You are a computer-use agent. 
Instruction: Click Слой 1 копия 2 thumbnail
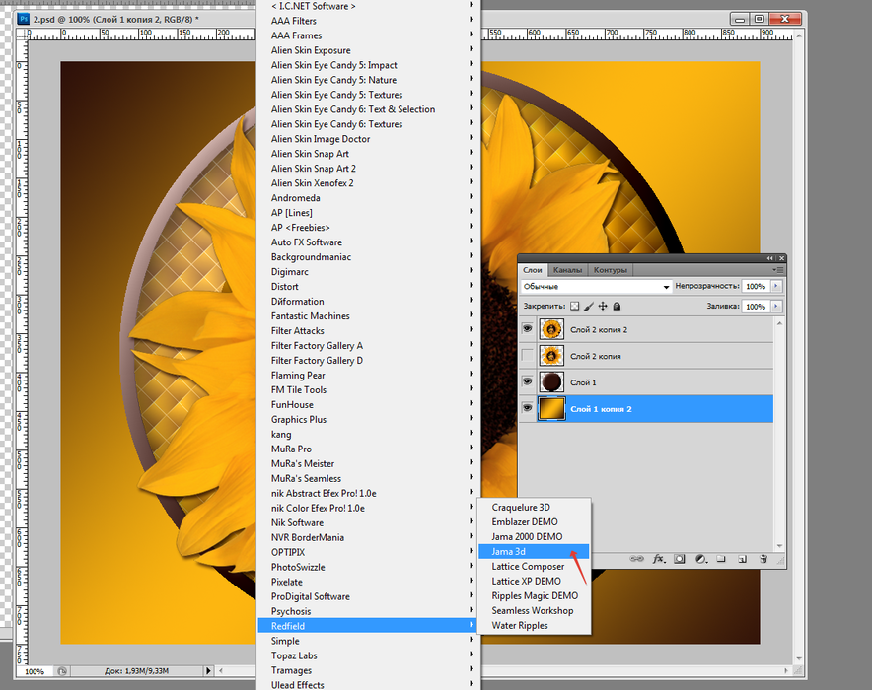[551, 408]
